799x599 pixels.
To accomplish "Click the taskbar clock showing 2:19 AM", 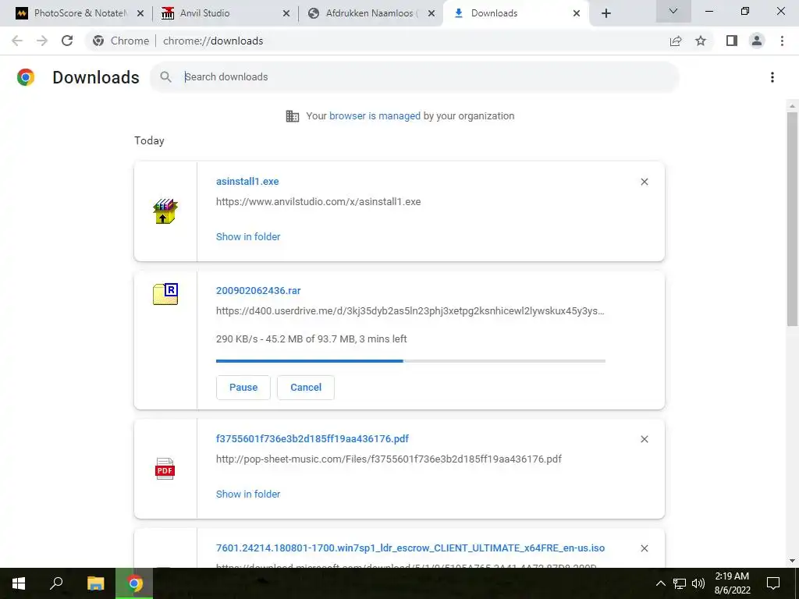I will 732,583.
